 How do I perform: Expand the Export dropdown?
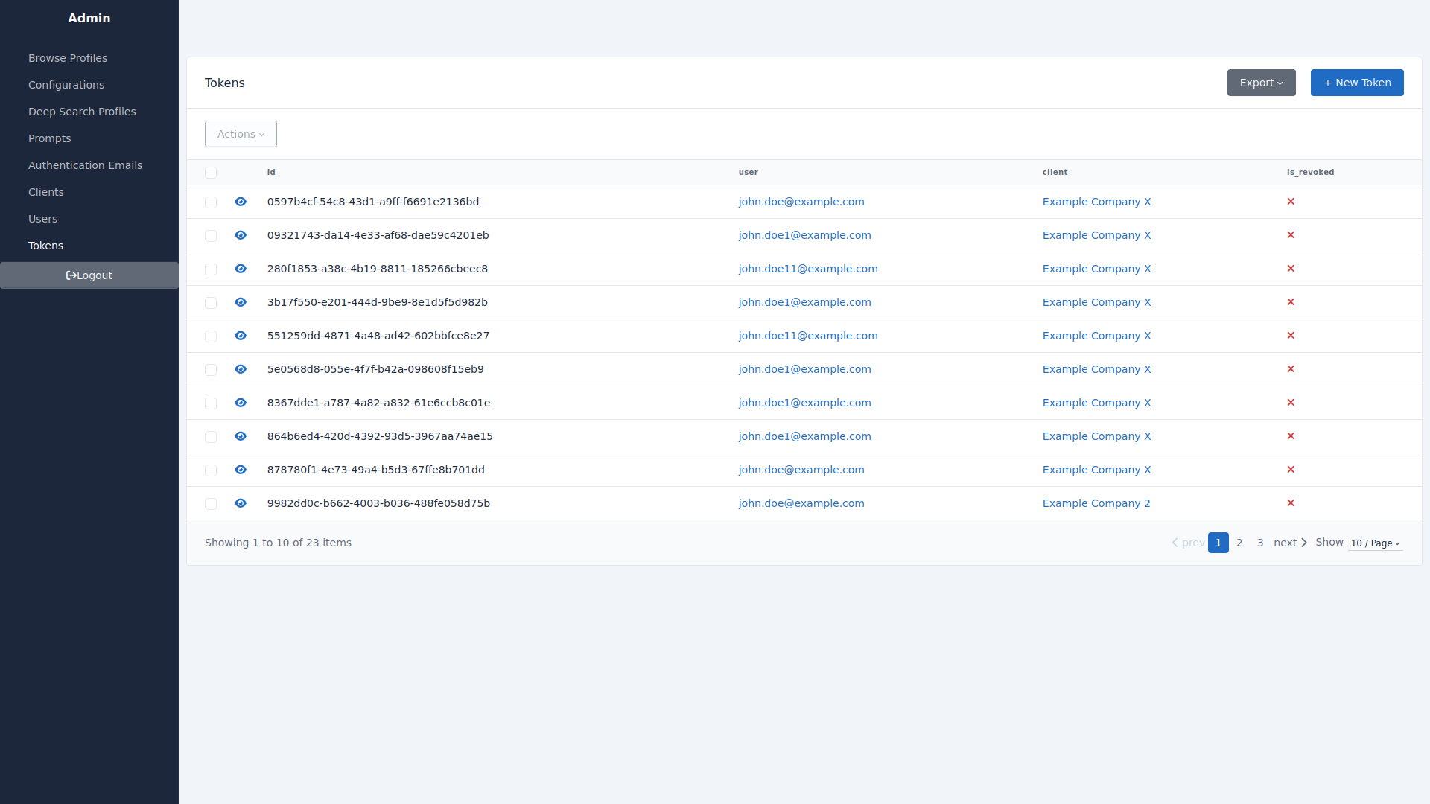coord(1261,83)
